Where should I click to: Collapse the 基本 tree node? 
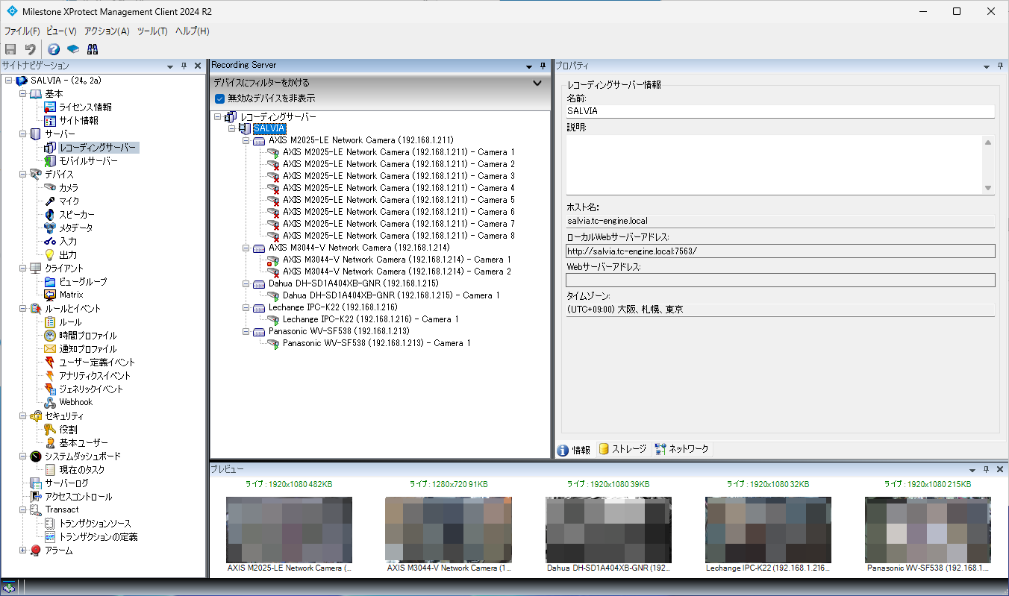point(23,94)
